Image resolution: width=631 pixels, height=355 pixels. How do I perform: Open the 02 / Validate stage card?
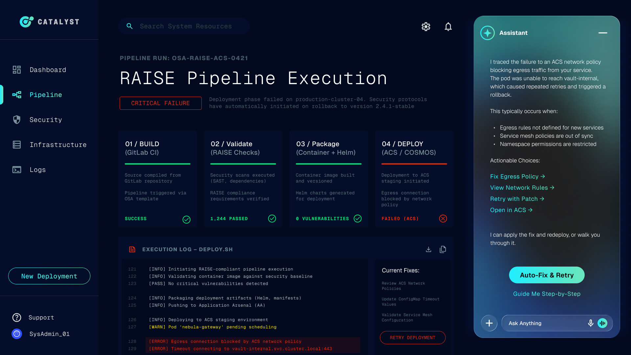tap(243, 179)
